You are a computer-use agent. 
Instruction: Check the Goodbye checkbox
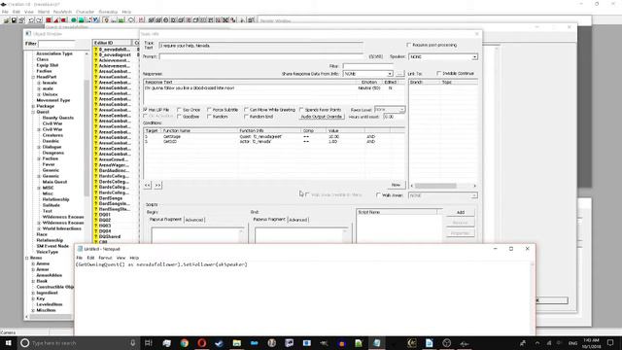click(179, 117)
